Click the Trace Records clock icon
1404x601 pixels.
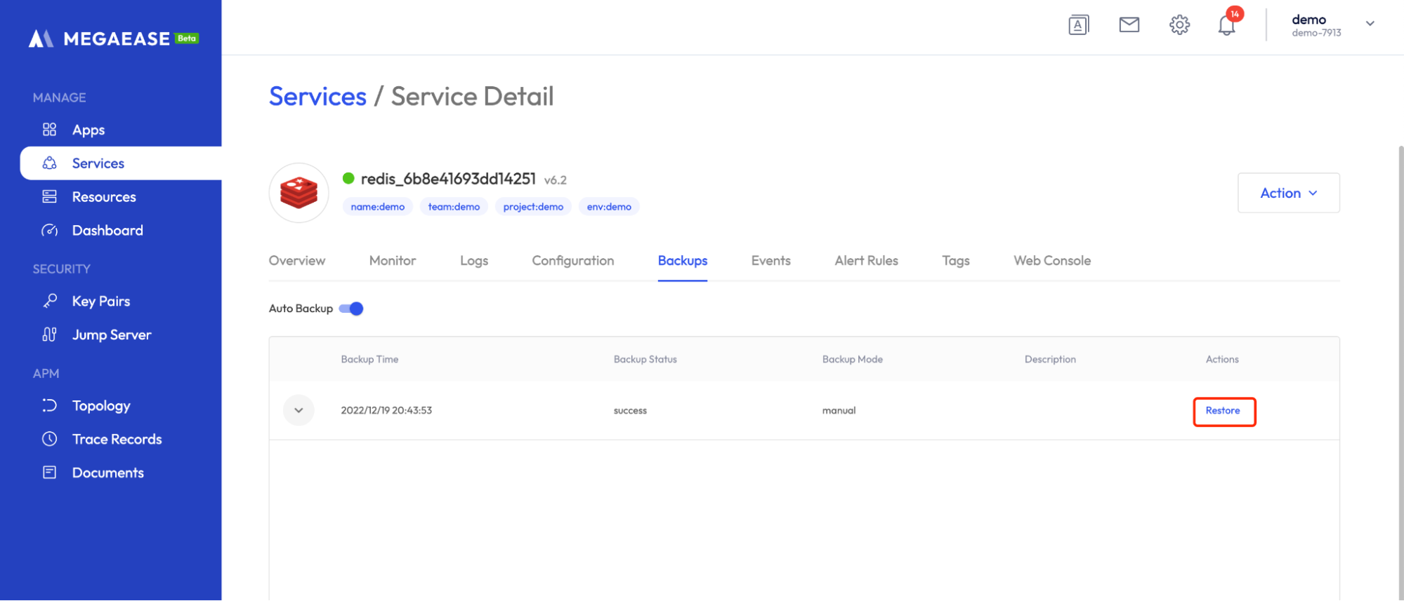pyautogui.click(x=49, y=439)
